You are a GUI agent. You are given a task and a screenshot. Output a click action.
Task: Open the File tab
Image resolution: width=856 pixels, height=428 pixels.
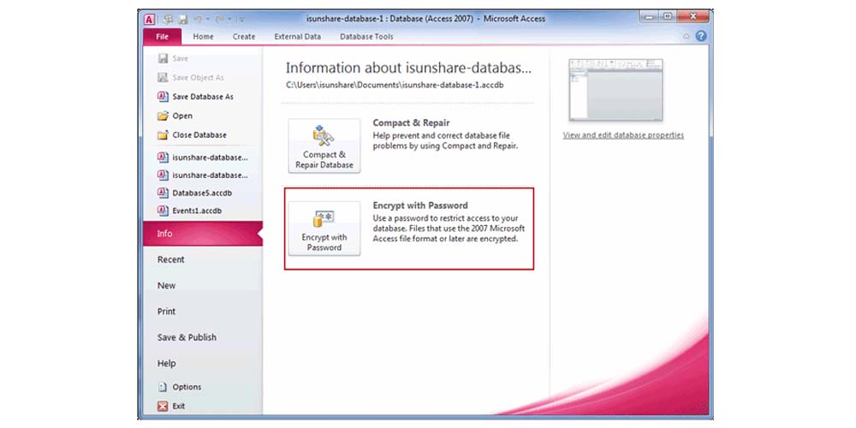point(162,37)
